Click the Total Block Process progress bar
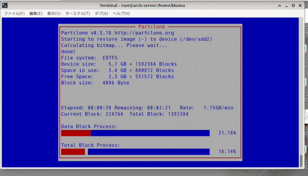Viewport: 308px width, 176px height. tap(135, 152)
